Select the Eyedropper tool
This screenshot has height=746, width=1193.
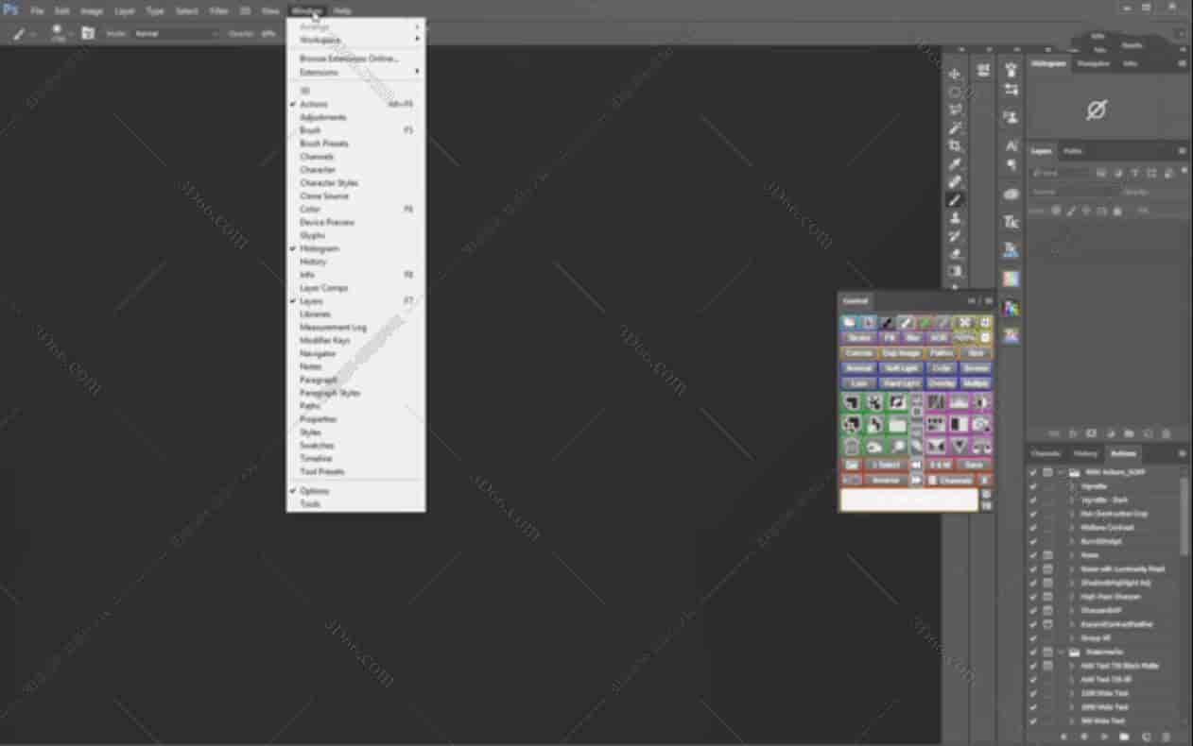(x=955, y=164)
